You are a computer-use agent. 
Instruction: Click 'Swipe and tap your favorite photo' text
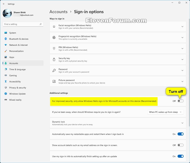(82, 83)
